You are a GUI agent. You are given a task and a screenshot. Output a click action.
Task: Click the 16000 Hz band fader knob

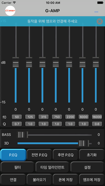coord(96,62)
